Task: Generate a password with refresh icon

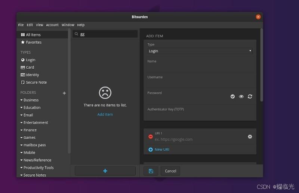Action: click(x=250, y=96)
